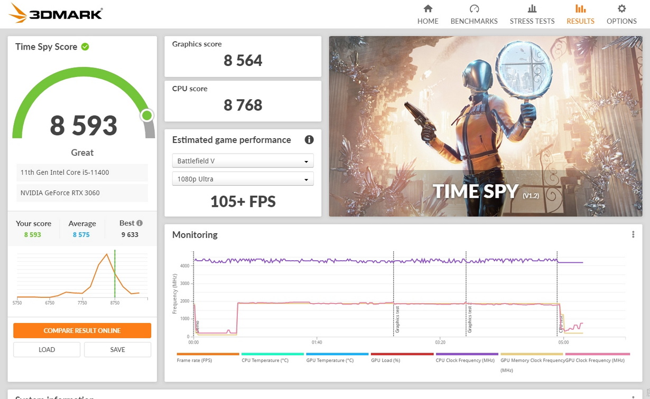The image size is (650, 399).
Task: Click the info icon beside Estimated game performance
Action: (309, 140)
